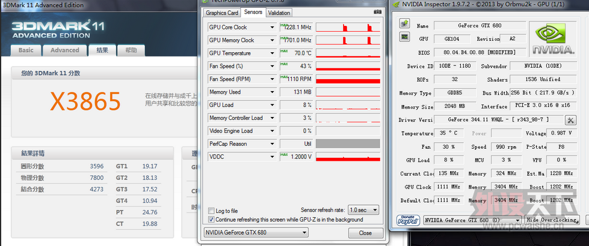Image resolution: width=589 pixels, height=246 pixels.
Task: Click the Temperature 35 °C field in Inspector
Action: click(x=448, y=133)
